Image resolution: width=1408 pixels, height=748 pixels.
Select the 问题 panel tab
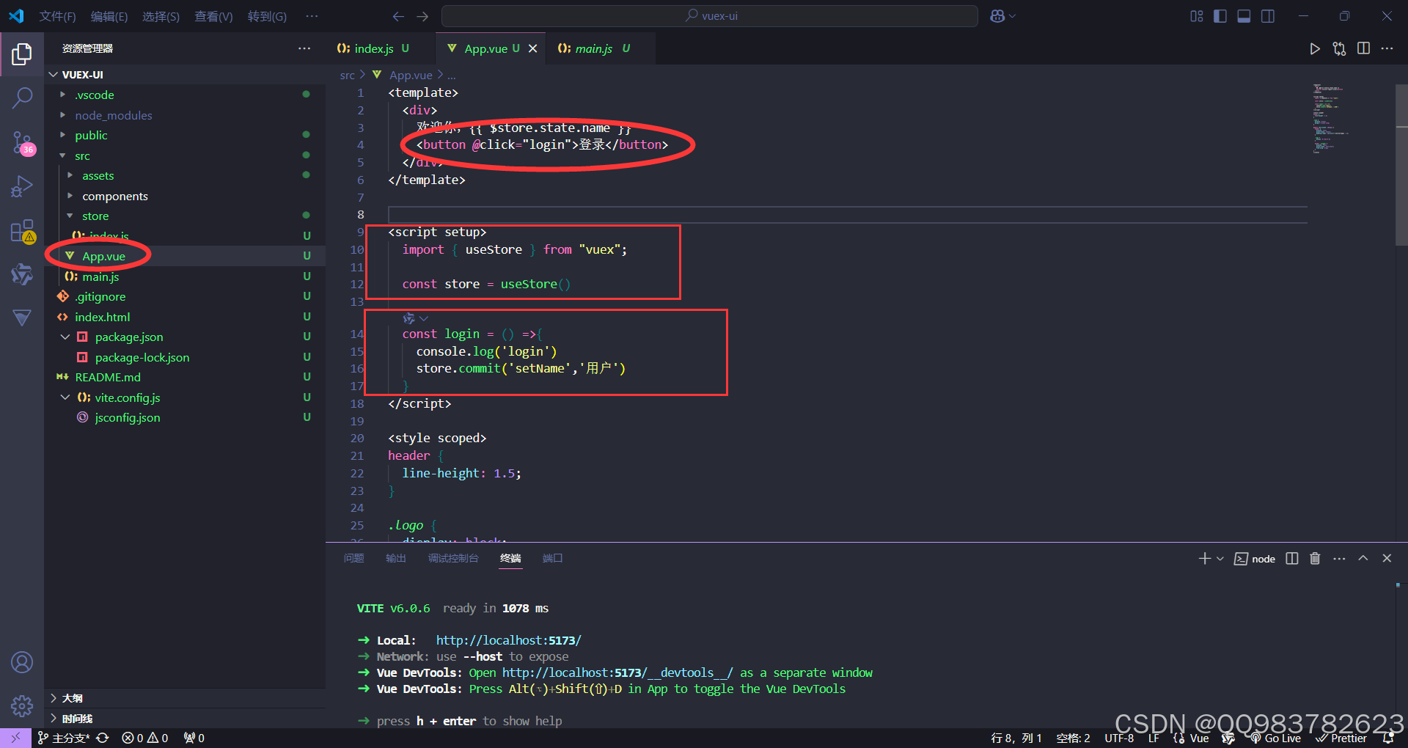[354, 559]
